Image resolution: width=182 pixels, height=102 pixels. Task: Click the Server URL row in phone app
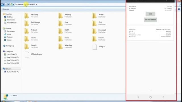coord(150,29)
